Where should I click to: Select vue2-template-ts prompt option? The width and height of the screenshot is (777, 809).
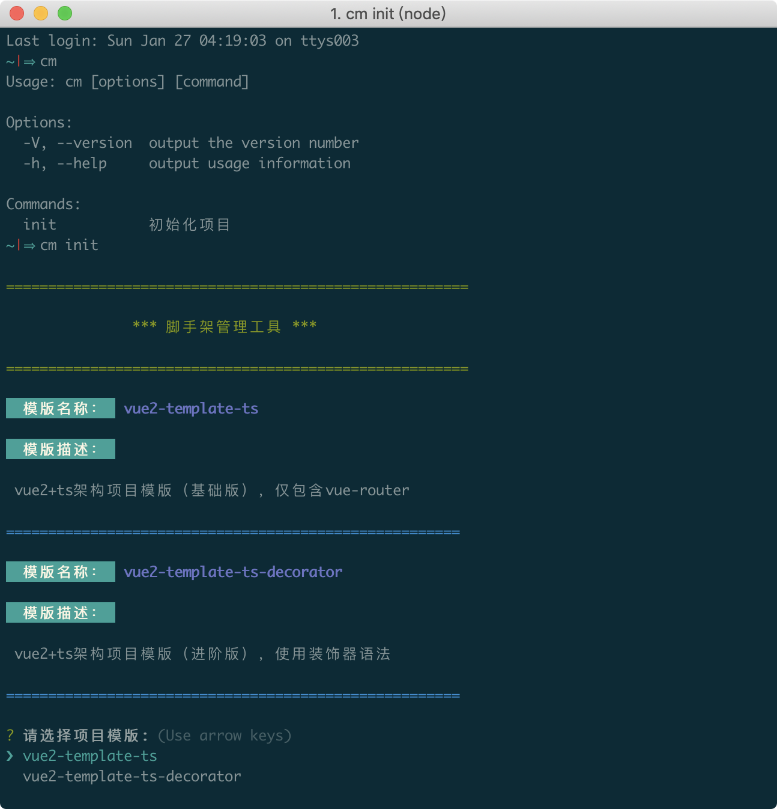[90, 756]
